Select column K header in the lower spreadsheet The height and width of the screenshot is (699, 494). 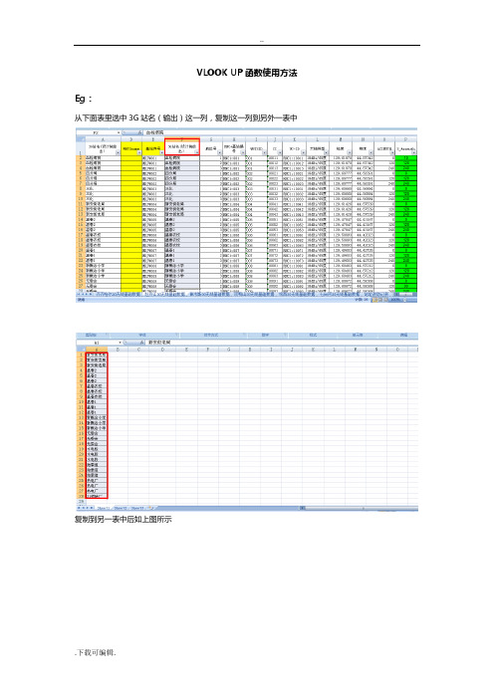pyautogui.click(x=313, y=349)
